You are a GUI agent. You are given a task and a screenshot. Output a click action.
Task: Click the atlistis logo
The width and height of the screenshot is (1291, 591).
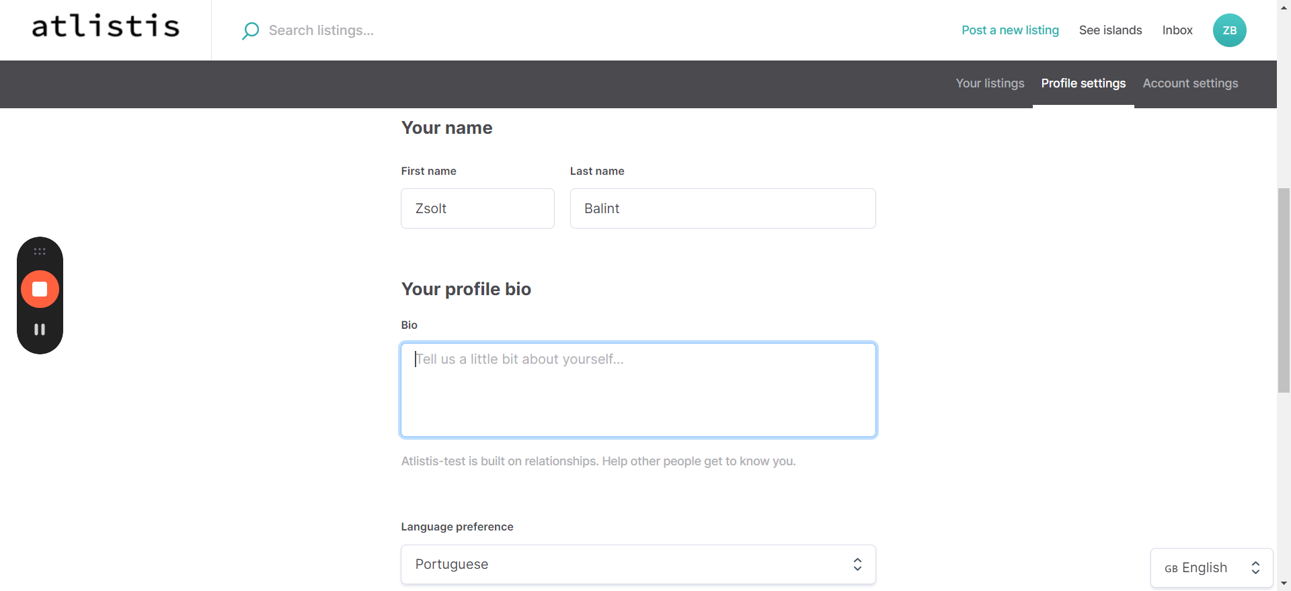pos(106,27)
